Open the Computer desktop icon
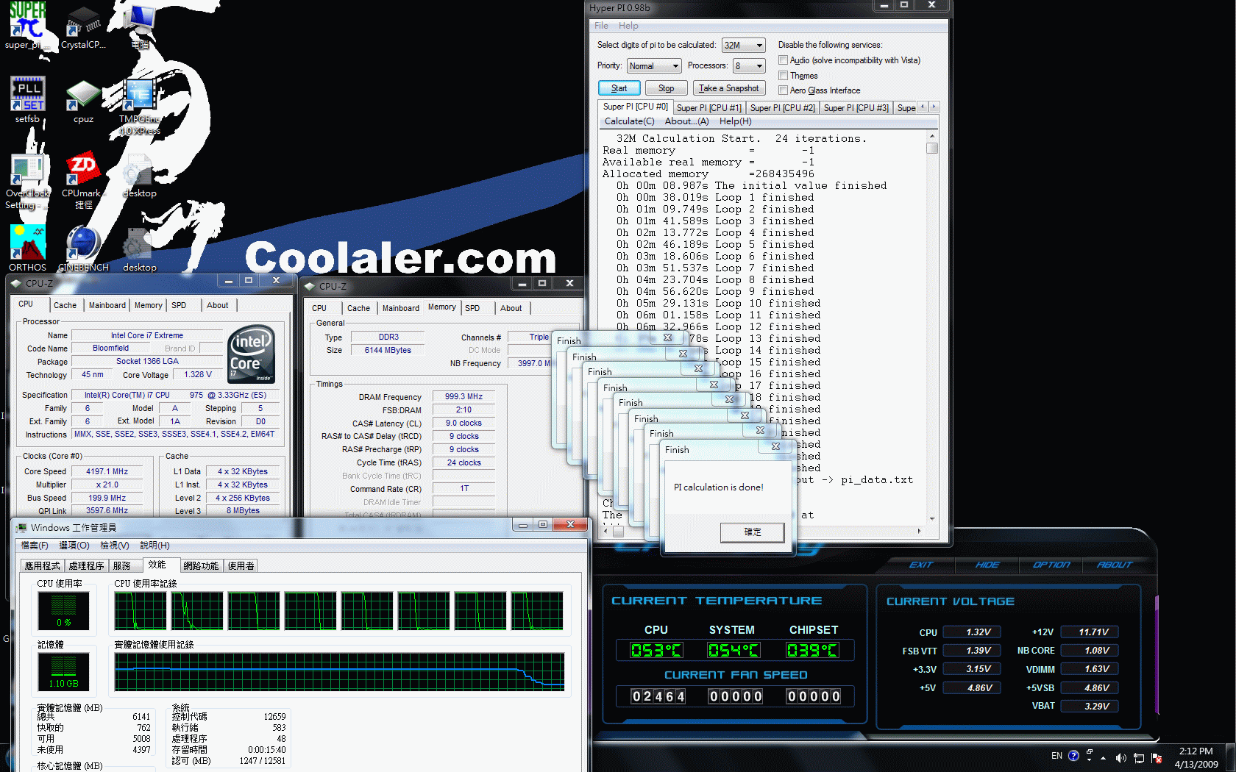The width and height of the screenshot is (1236, 772). point(140,26)
